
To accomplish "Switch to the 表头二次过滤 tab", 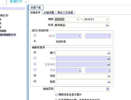I will 65,12.
